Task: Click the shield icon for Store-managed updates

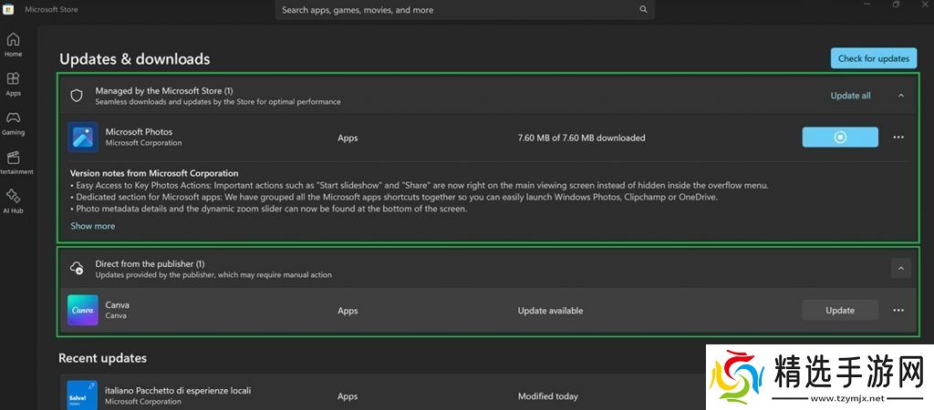Action: (77, 95)
